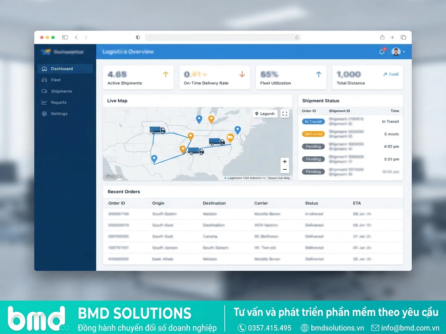Click the 4:52 pm time value
446x334 pixels.
click(392, 147)
